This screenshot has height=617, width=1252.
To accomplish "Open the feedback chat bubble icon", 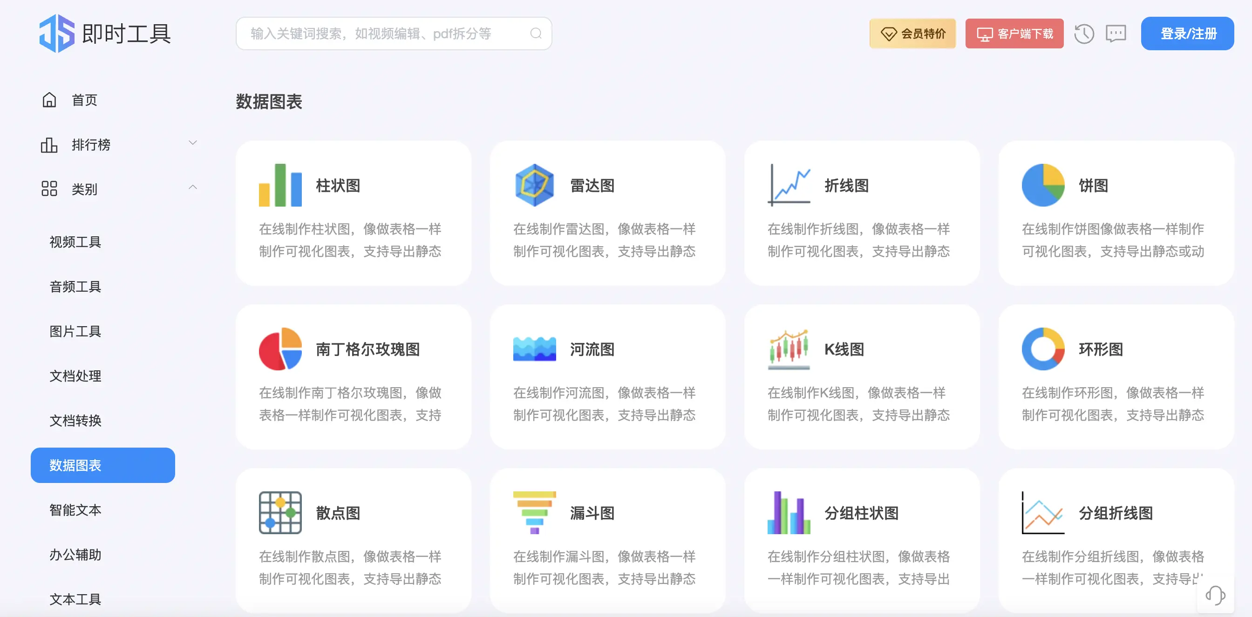I will 1116,33.
